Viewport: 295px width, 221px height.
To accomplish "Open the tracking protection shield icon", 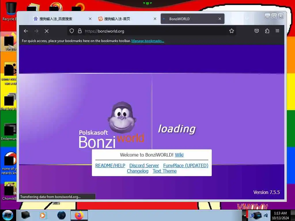I will coord(72,31).
